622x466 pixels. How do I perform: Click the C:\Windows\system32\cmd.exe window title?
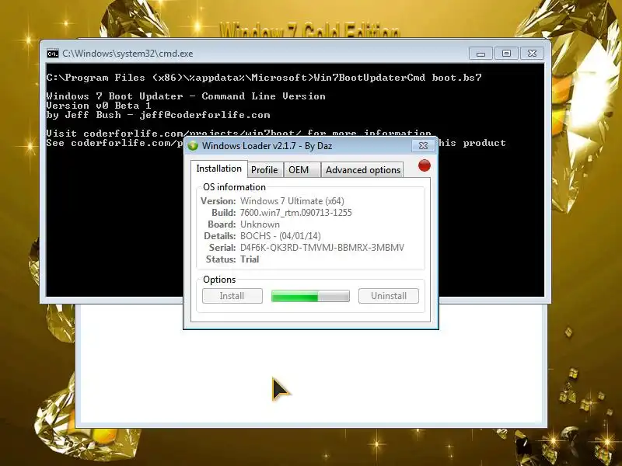click(x=128, y=54)
